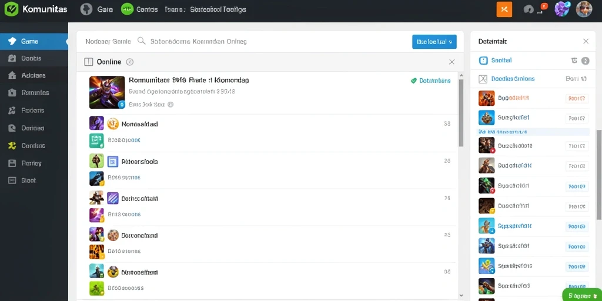The width and height of the screenshot is (602, 301).
Task: Open the featured Romumitas game thumbnail
Action: (107, 92)
